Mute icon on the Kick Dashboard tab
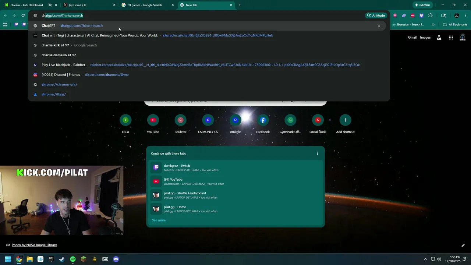 (50, 5)
